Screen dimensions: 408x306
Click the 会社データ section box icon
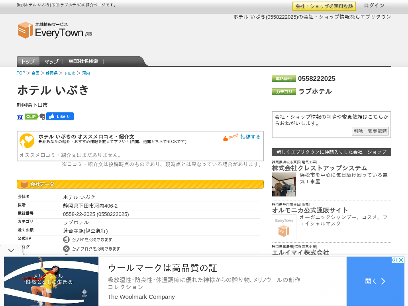(24, 184)
